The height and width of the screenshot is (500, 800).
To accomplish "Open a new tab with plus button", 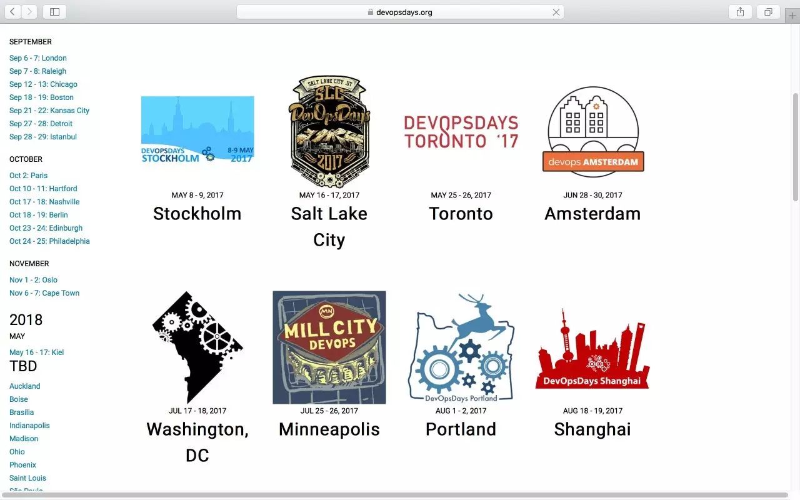I will pos(792,16).
